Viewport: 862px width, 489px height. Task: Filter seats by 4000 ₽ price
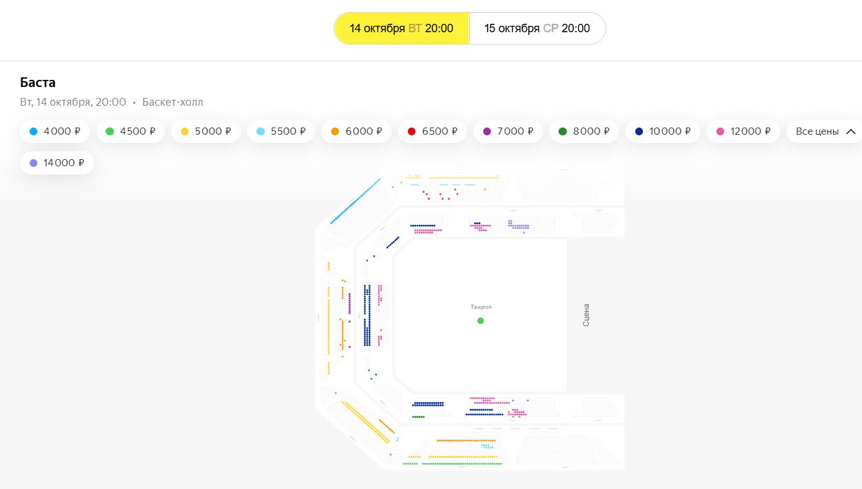click(55, 131)
